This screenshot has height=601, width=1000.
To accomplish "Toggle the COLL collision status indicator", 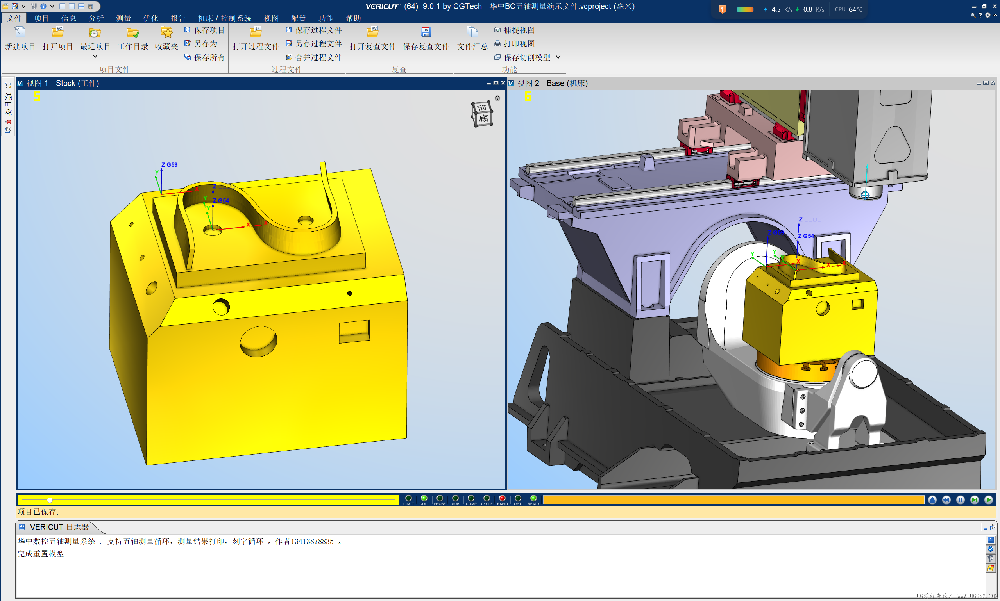I will [424, 499].
